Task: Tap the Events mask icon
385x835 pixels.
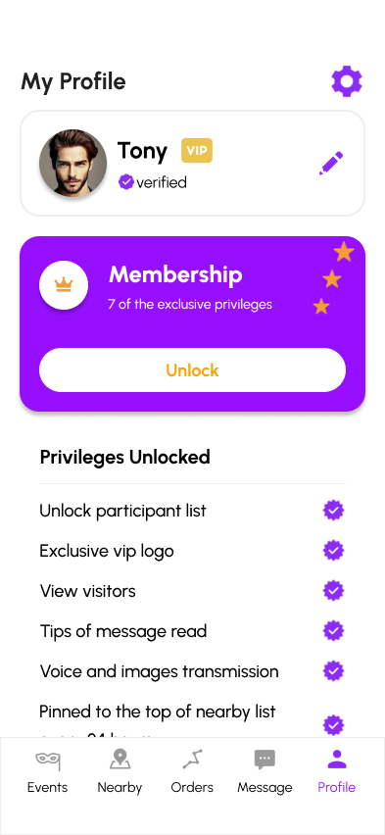Action: tap(47, 760)
